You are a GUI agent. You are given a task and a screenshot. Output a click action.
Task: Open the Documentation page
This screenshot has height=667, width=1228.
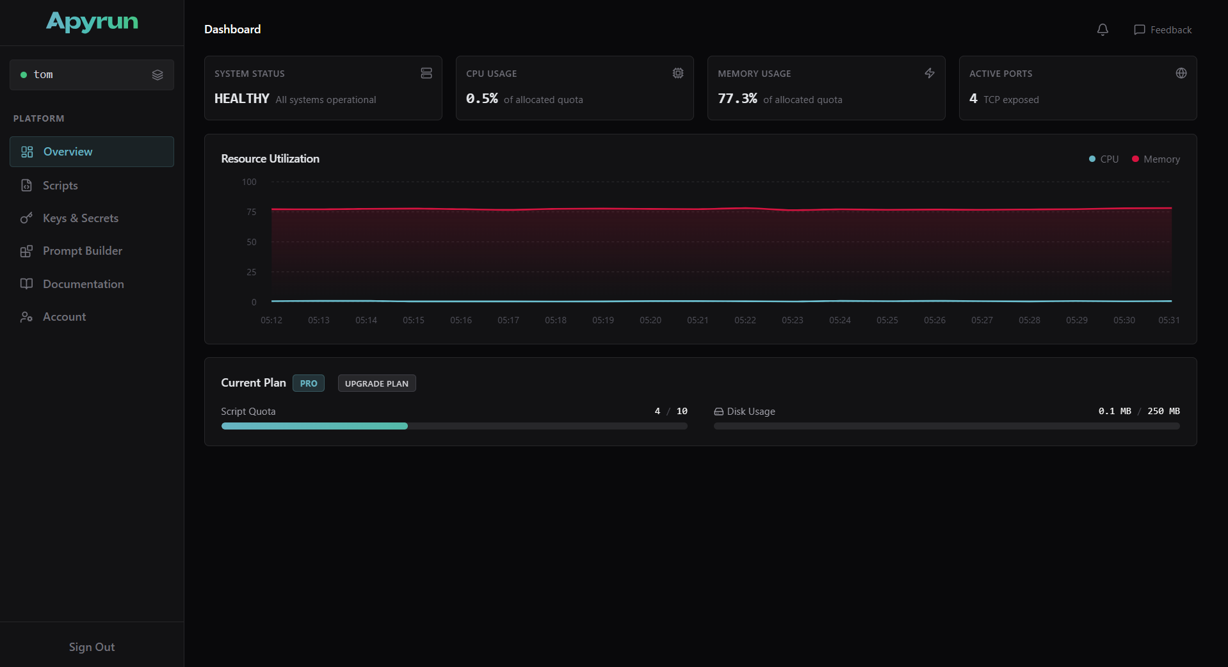(x=83, y=284)
